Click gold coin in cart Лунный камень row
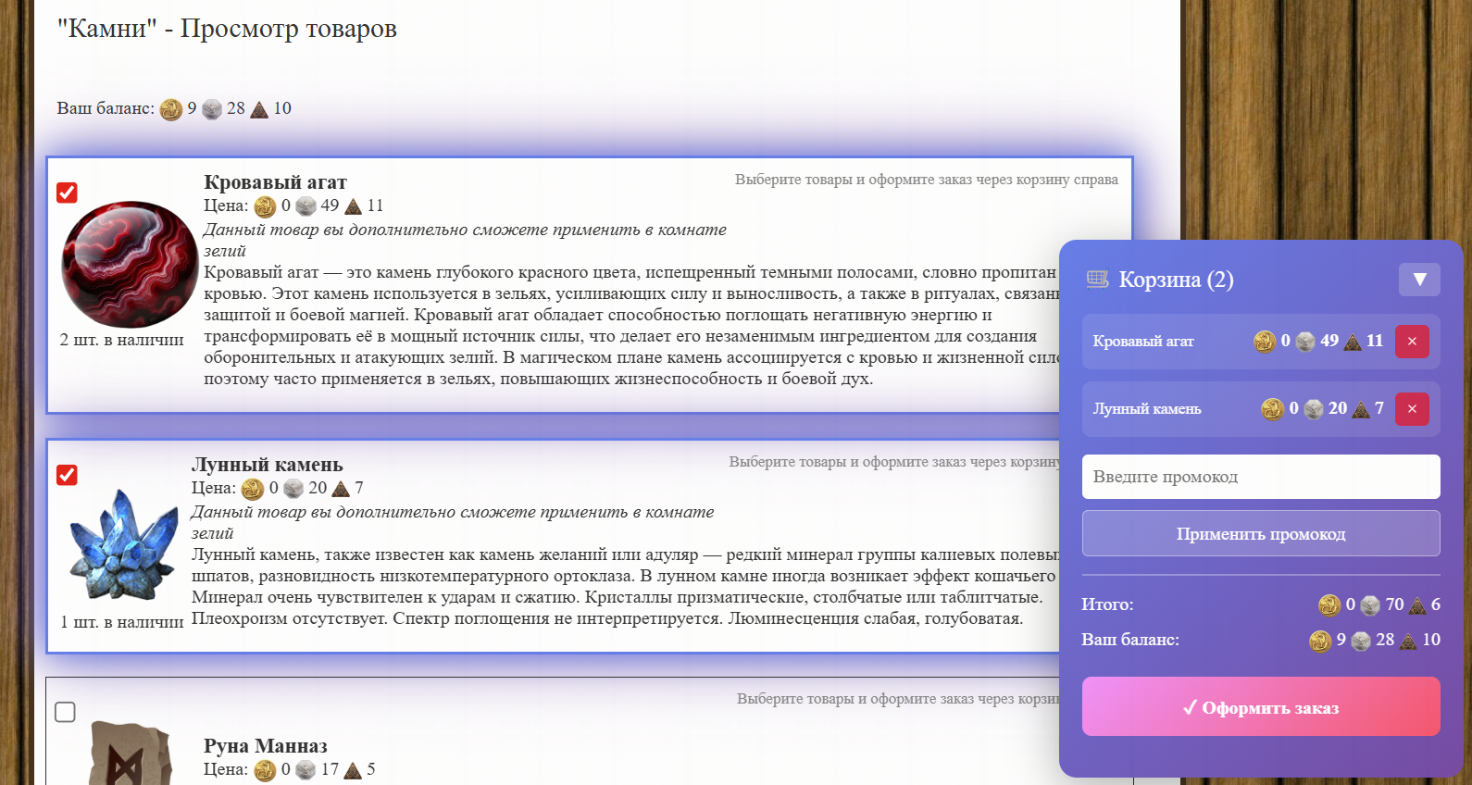 point(1273,409)
